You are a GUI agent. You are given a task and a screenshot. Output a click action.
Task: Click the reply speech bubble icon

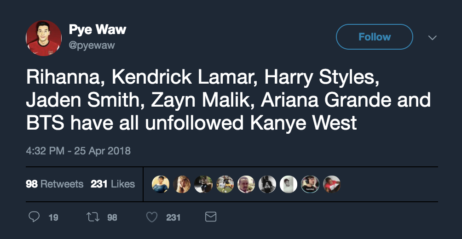(x=34, y=217)
